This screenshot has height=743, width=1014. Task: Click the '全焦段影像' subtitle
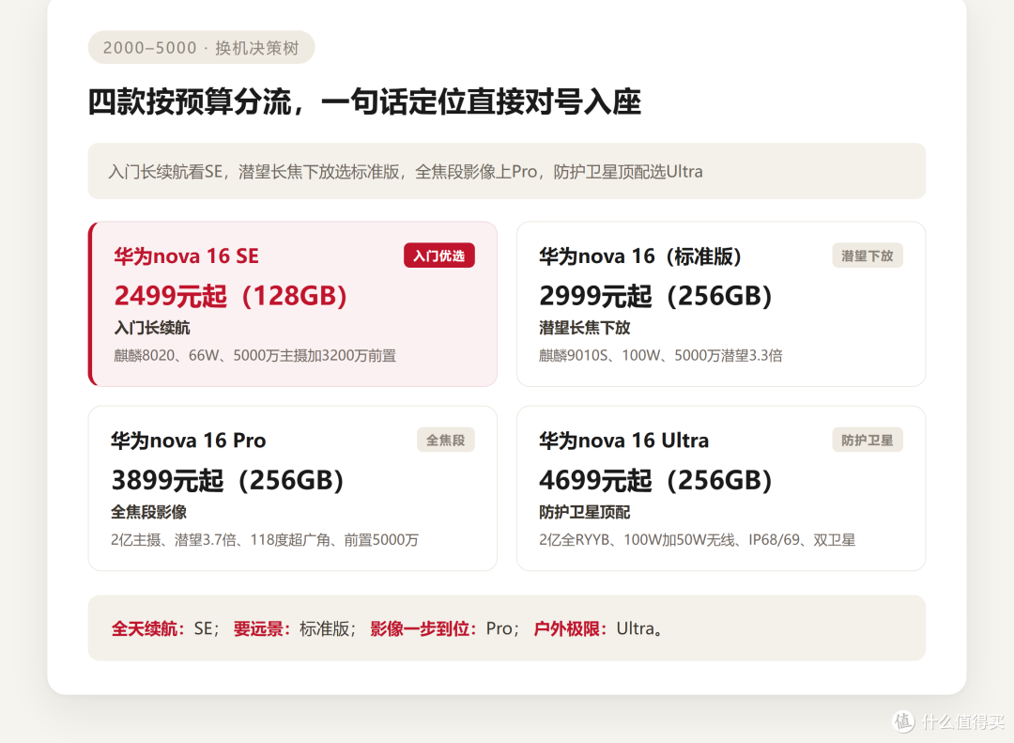click(x=148, y=513)
